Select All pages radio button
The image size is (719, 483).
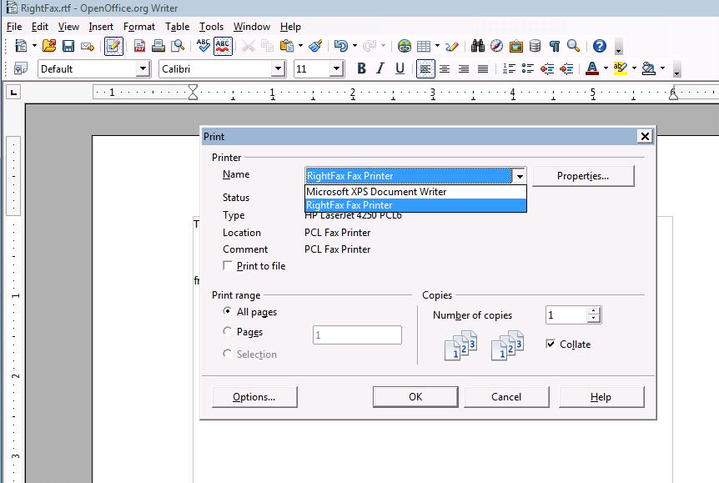pyautogui.click(x=228, y=311)
